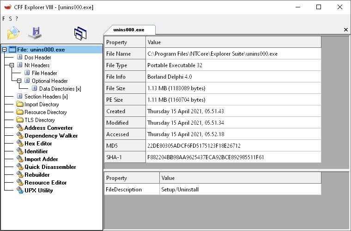Click the UPX Utility tool icon
This screenshot has width=351, height=231.
coord(20,190)
